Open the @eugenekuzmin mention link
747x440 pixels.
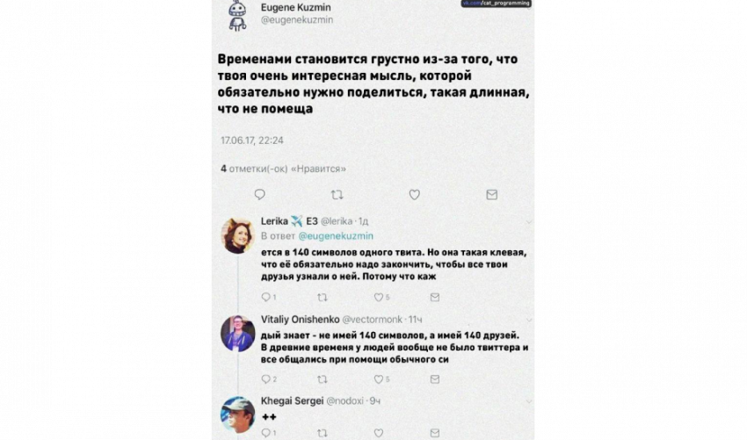(x=336, y=235)
